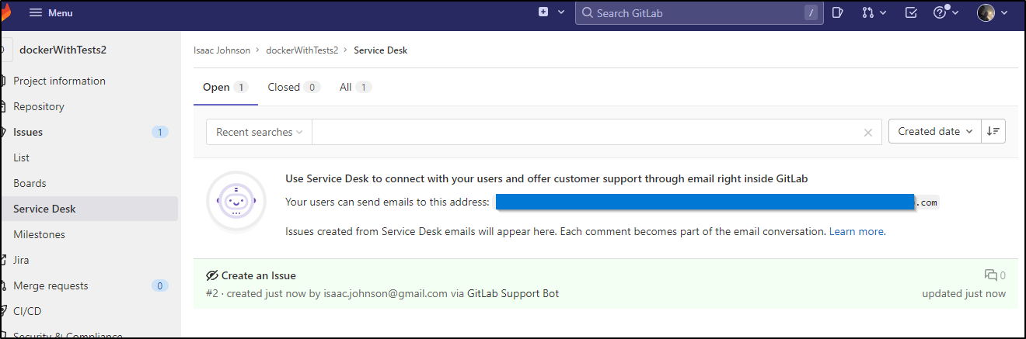
Task: Open the Create an Issue item
Action: [259, 275]
